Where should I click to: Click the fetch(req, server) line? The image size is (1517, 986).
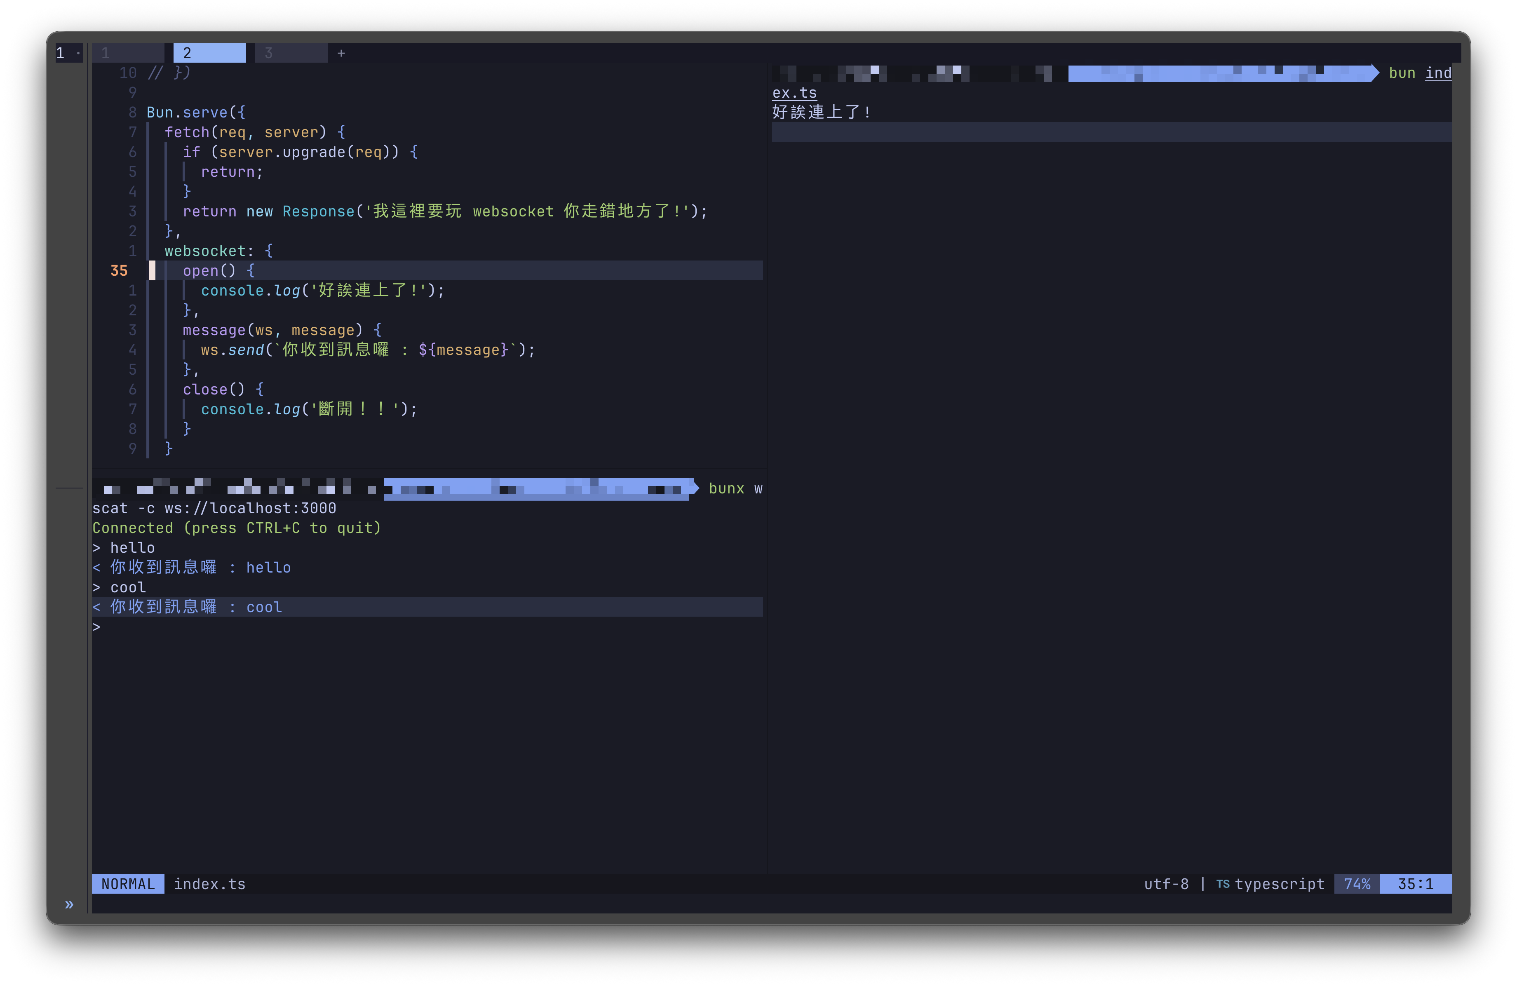tap(255, 132)
